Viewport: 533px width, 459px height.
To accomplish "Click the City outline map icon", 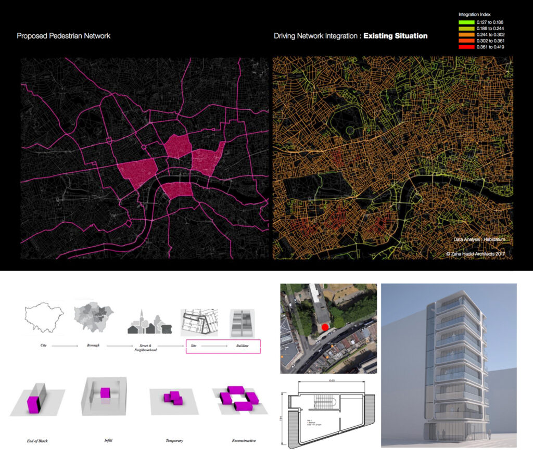I will click(x=44, y=319).
